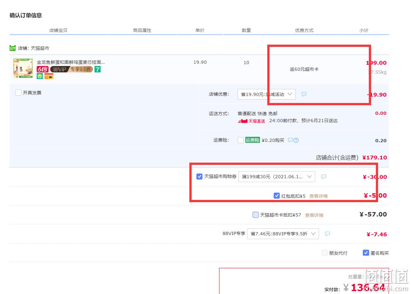Click the quantity value 10
This screenshot has width=411, height=294.
point(246,62)
